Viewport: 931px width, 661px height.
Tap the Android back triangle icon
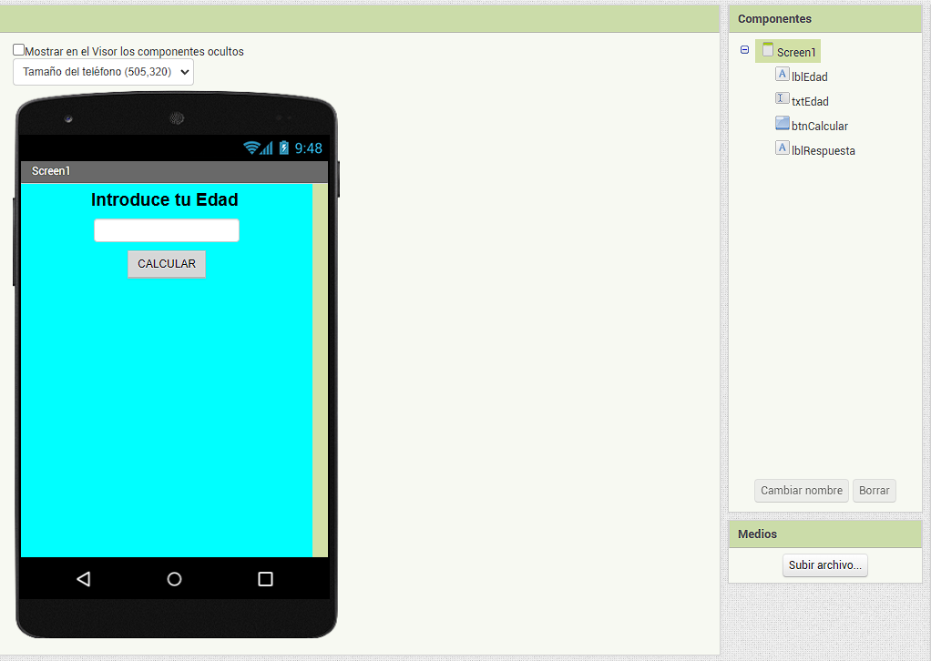pyautogui.click(x=84, y=579)
